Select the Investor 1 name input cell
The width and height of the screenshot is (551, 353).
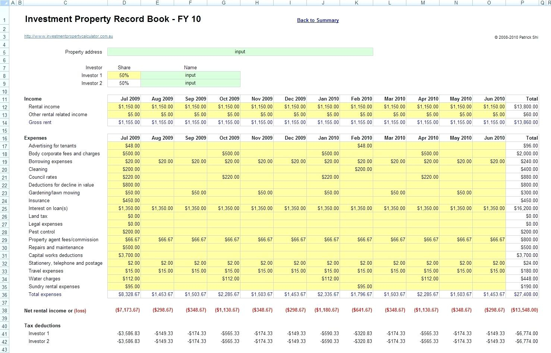pos(190,75)
